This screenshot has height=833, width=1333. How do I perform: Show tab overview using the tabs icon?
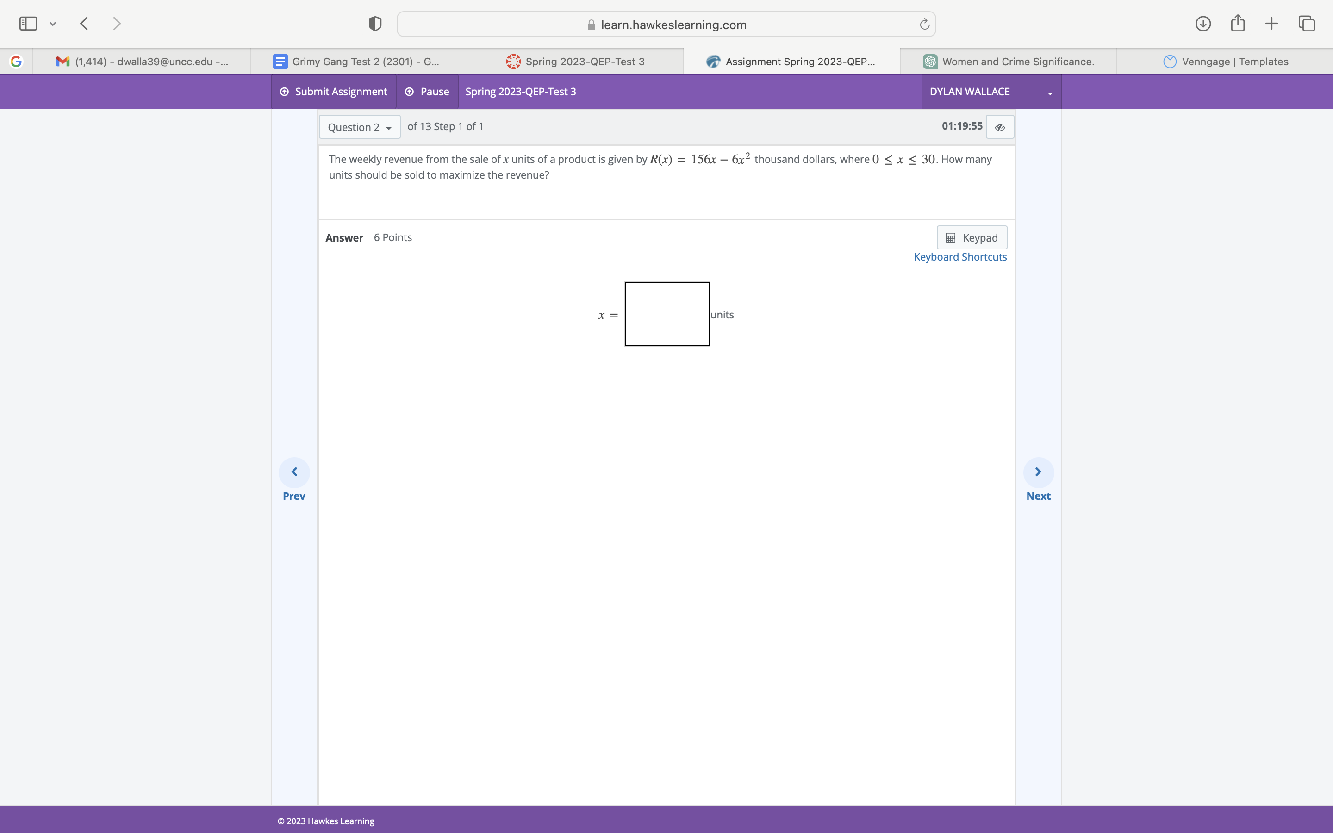1306,23
